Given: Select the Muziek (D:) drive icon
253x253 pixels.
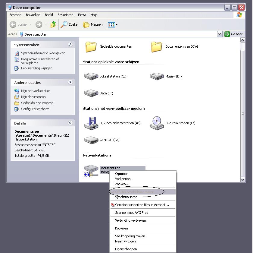Looking at the screenshot, I should click(157, 76).
